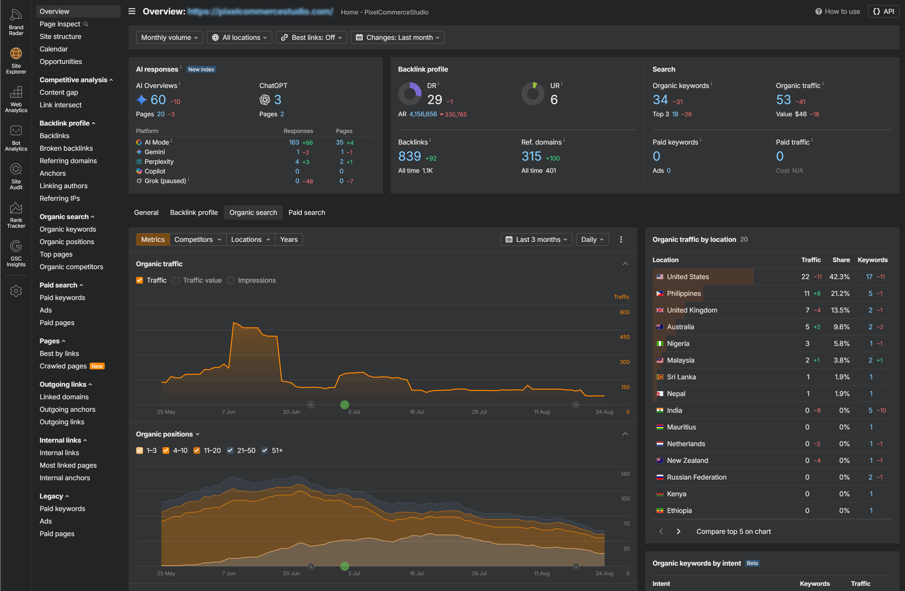Toggle the 1–3 positions checkbox
The width and height of the screenshot is (905, 591).
tap(139, 450)
